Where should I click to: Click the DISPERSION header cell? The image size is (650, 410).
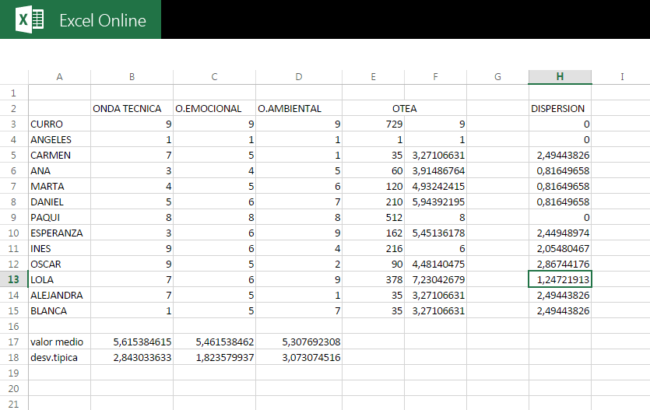(x=559, y=108)
